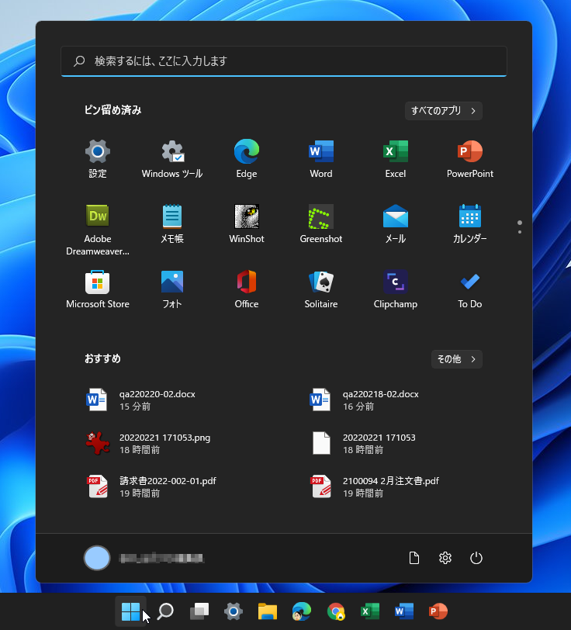Open Task View on the taskbar
This screenshot has height=630, width=571.
pyautogui.click(x=199, y=611)
